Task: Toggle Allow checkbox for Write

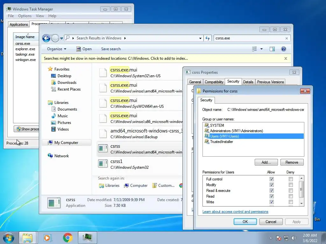Action: point(272,202)
